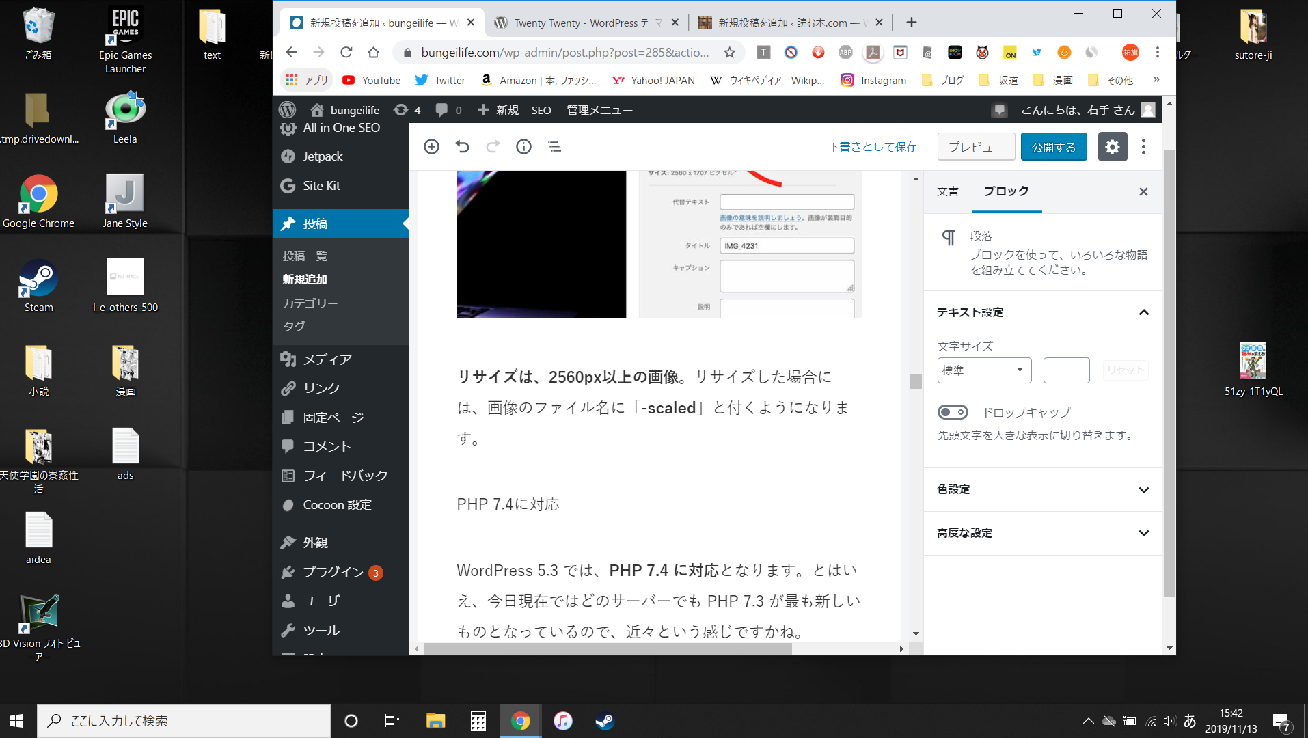Click the custom font size input field
The height and width of the screenshot is (738, 1308).
(1066, 370)
